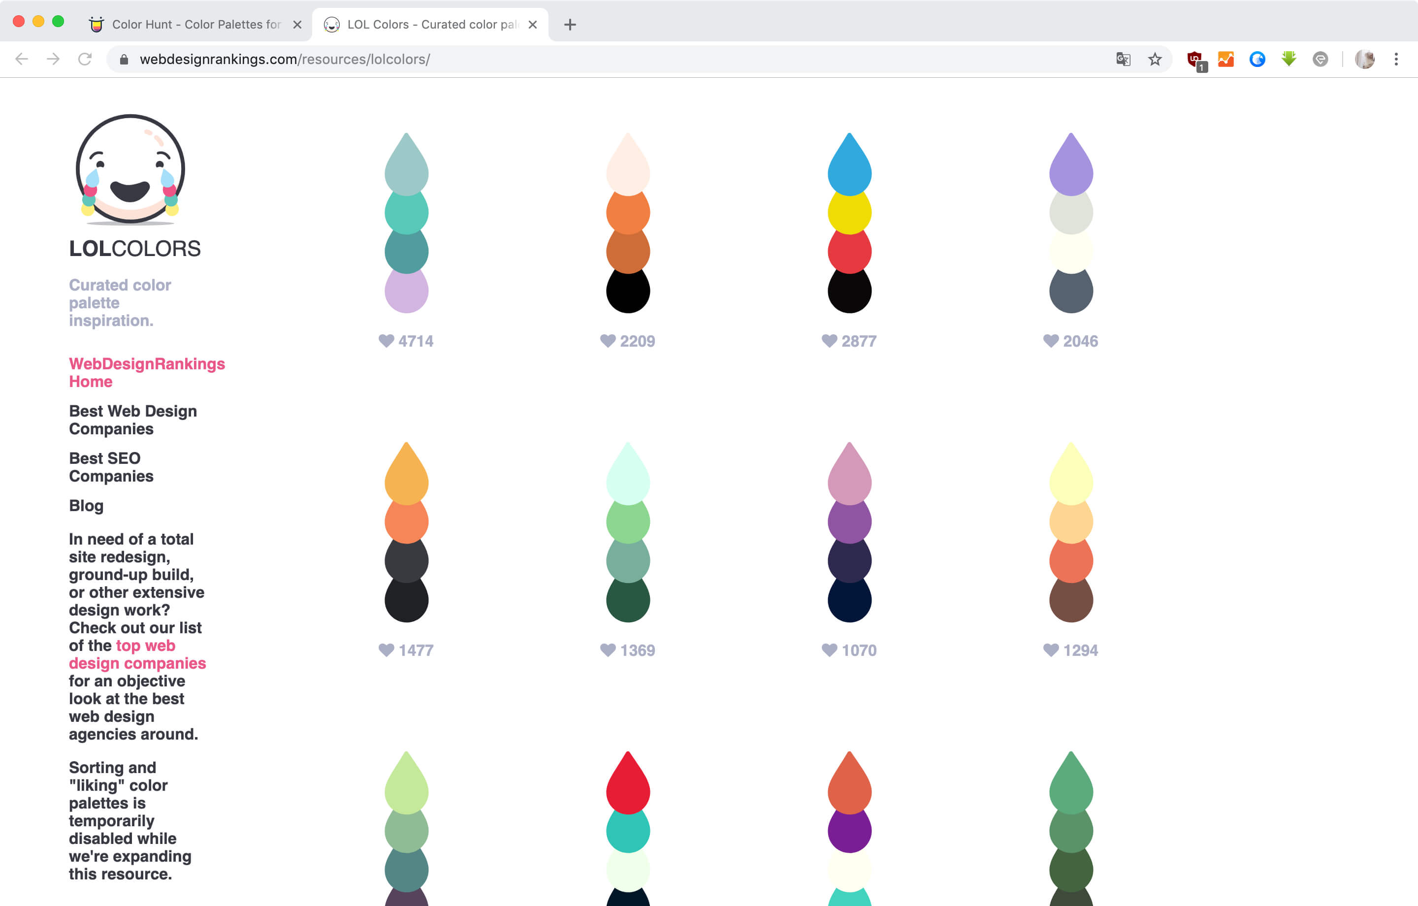Screen dimensions: 1418x906
Task: Follow the top web design companies link
Action: point(137,654)
